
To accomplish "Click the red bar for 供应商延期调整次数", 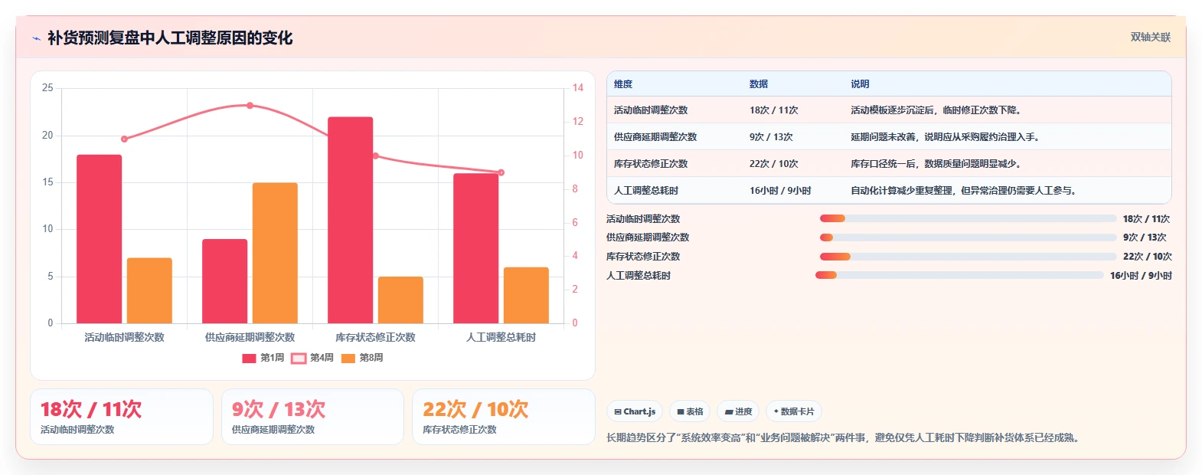I will [225, 281].
